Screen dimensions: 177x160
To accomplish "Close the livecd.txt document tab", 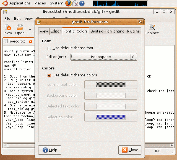I will pos(30,41).
